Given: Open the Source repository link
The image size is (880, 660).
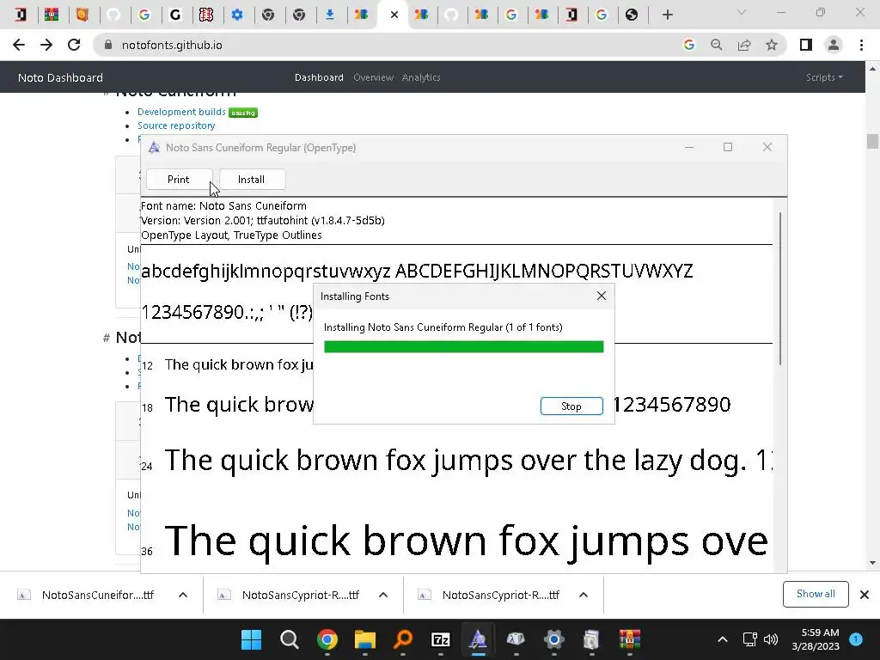Looking at the screenshot, I should tap(176, 125).
